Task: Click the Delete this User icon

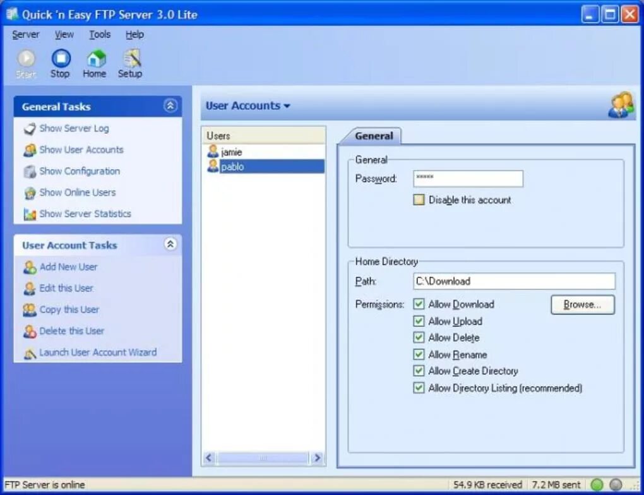Action: 30,331
